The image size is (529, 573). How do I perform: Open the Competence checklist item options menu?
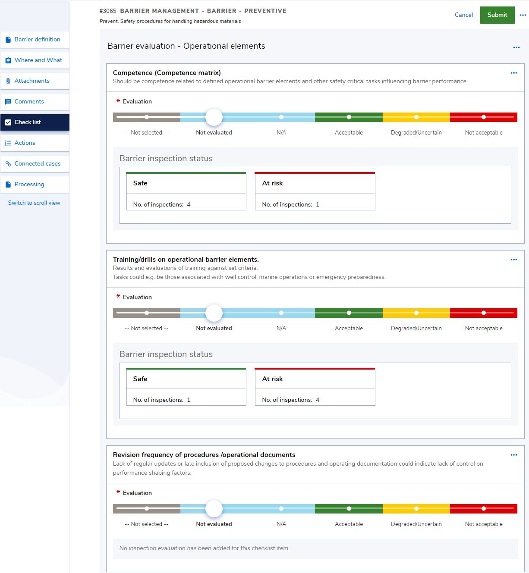click(x=513, y=73)
